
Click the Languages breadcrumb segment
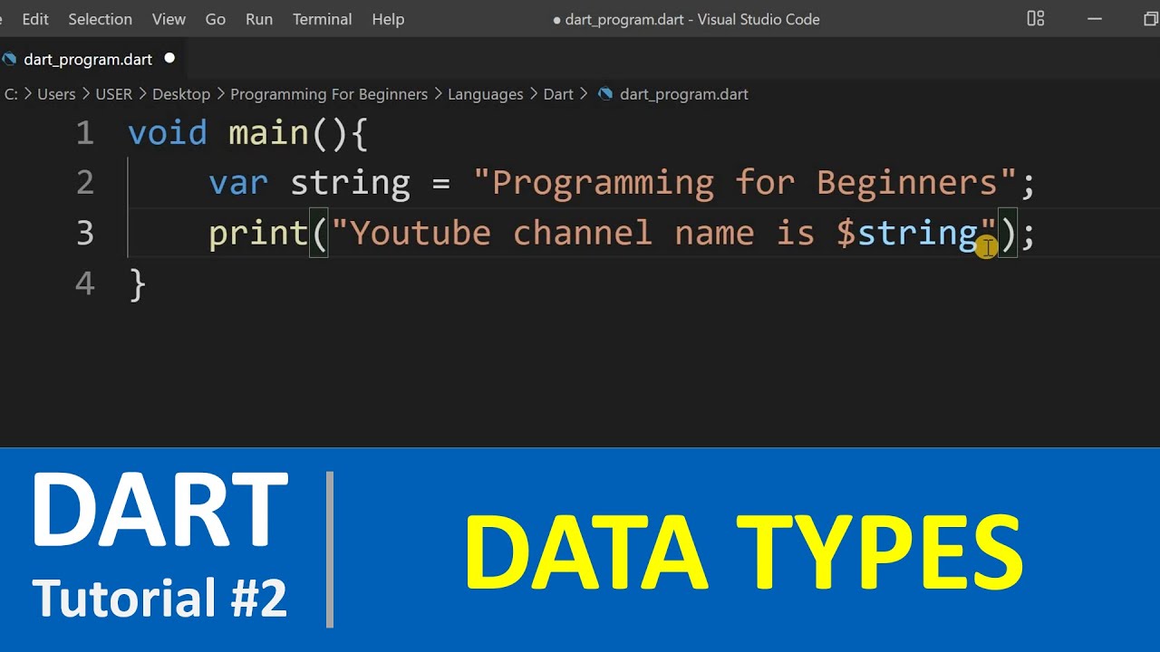coord(486,94)
